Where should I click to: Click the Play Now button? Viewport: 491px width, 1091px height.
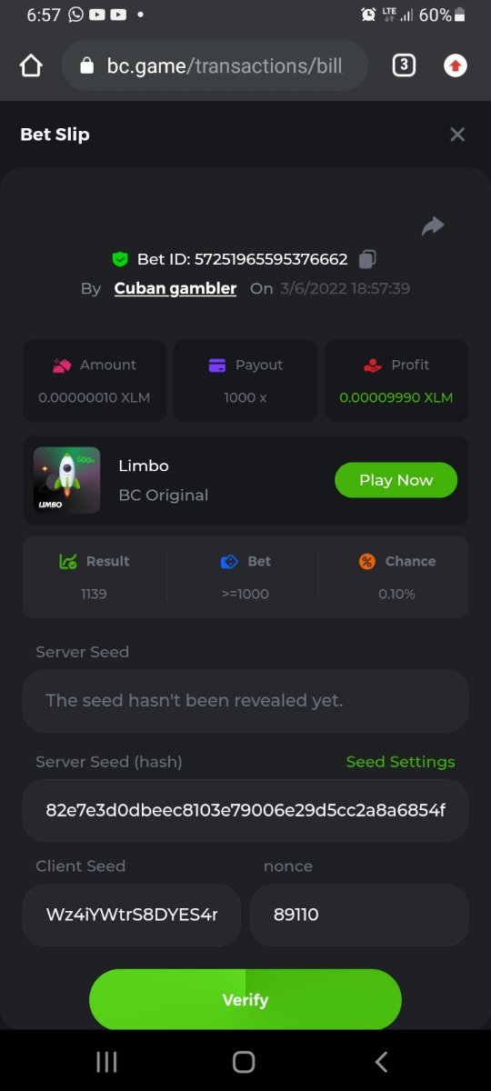tap(396, 480)
